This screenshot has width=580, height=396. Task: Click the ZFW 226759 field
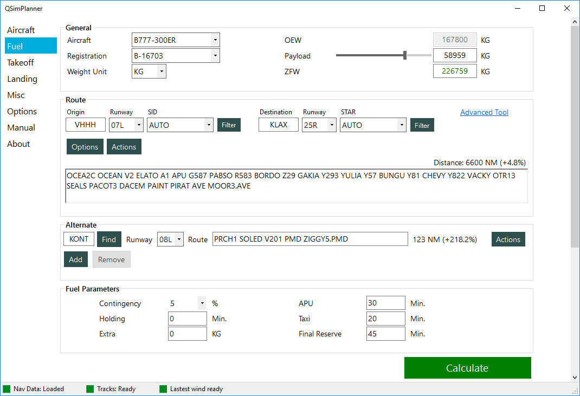click(x=455, y=71)
